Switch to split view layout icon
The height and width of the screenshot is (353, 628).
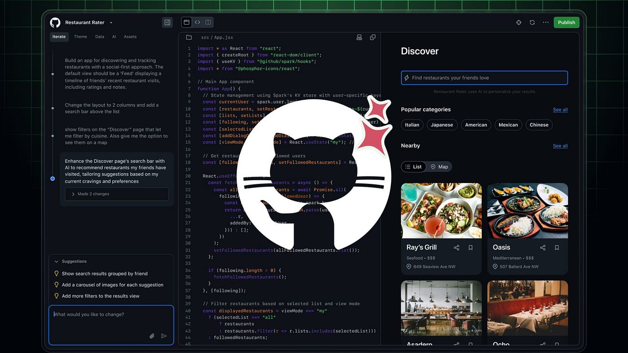coord(208,22)
